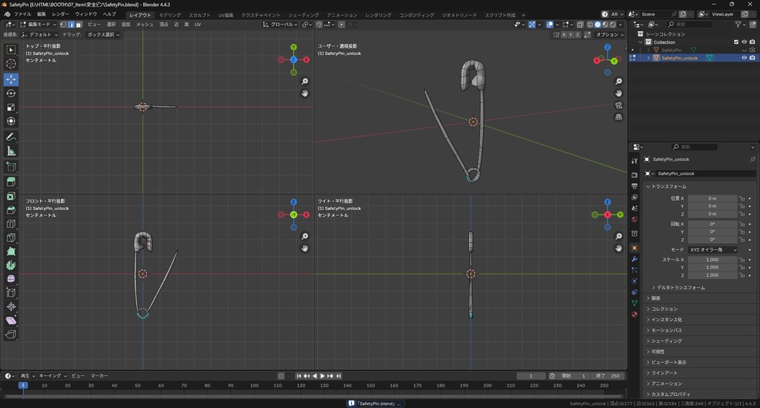Image resolution: width=760 pixels, height=408 pixels.
Task: Click the camera view icon in the ユーザー・透視投影 viewport
Action: (618, 105)
